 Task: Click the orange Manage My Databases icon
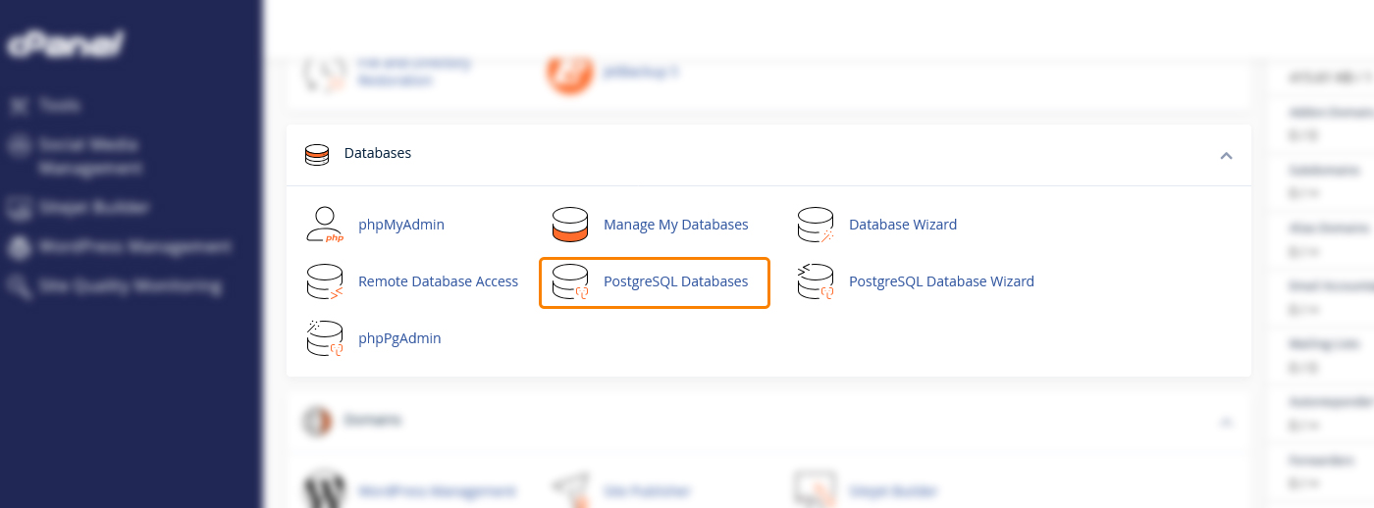coord(569,225)
